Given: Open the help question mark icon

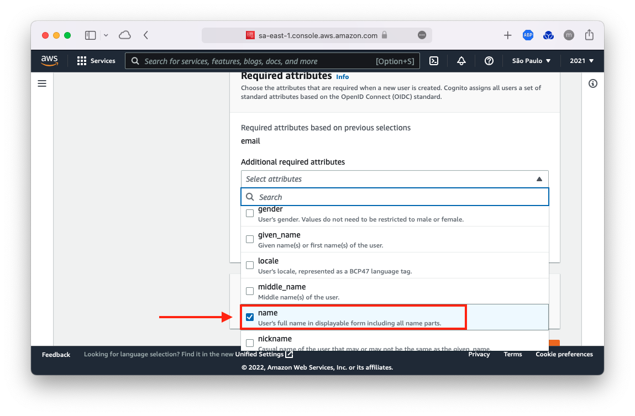Looking at the screenshot, I should (489, 61).
